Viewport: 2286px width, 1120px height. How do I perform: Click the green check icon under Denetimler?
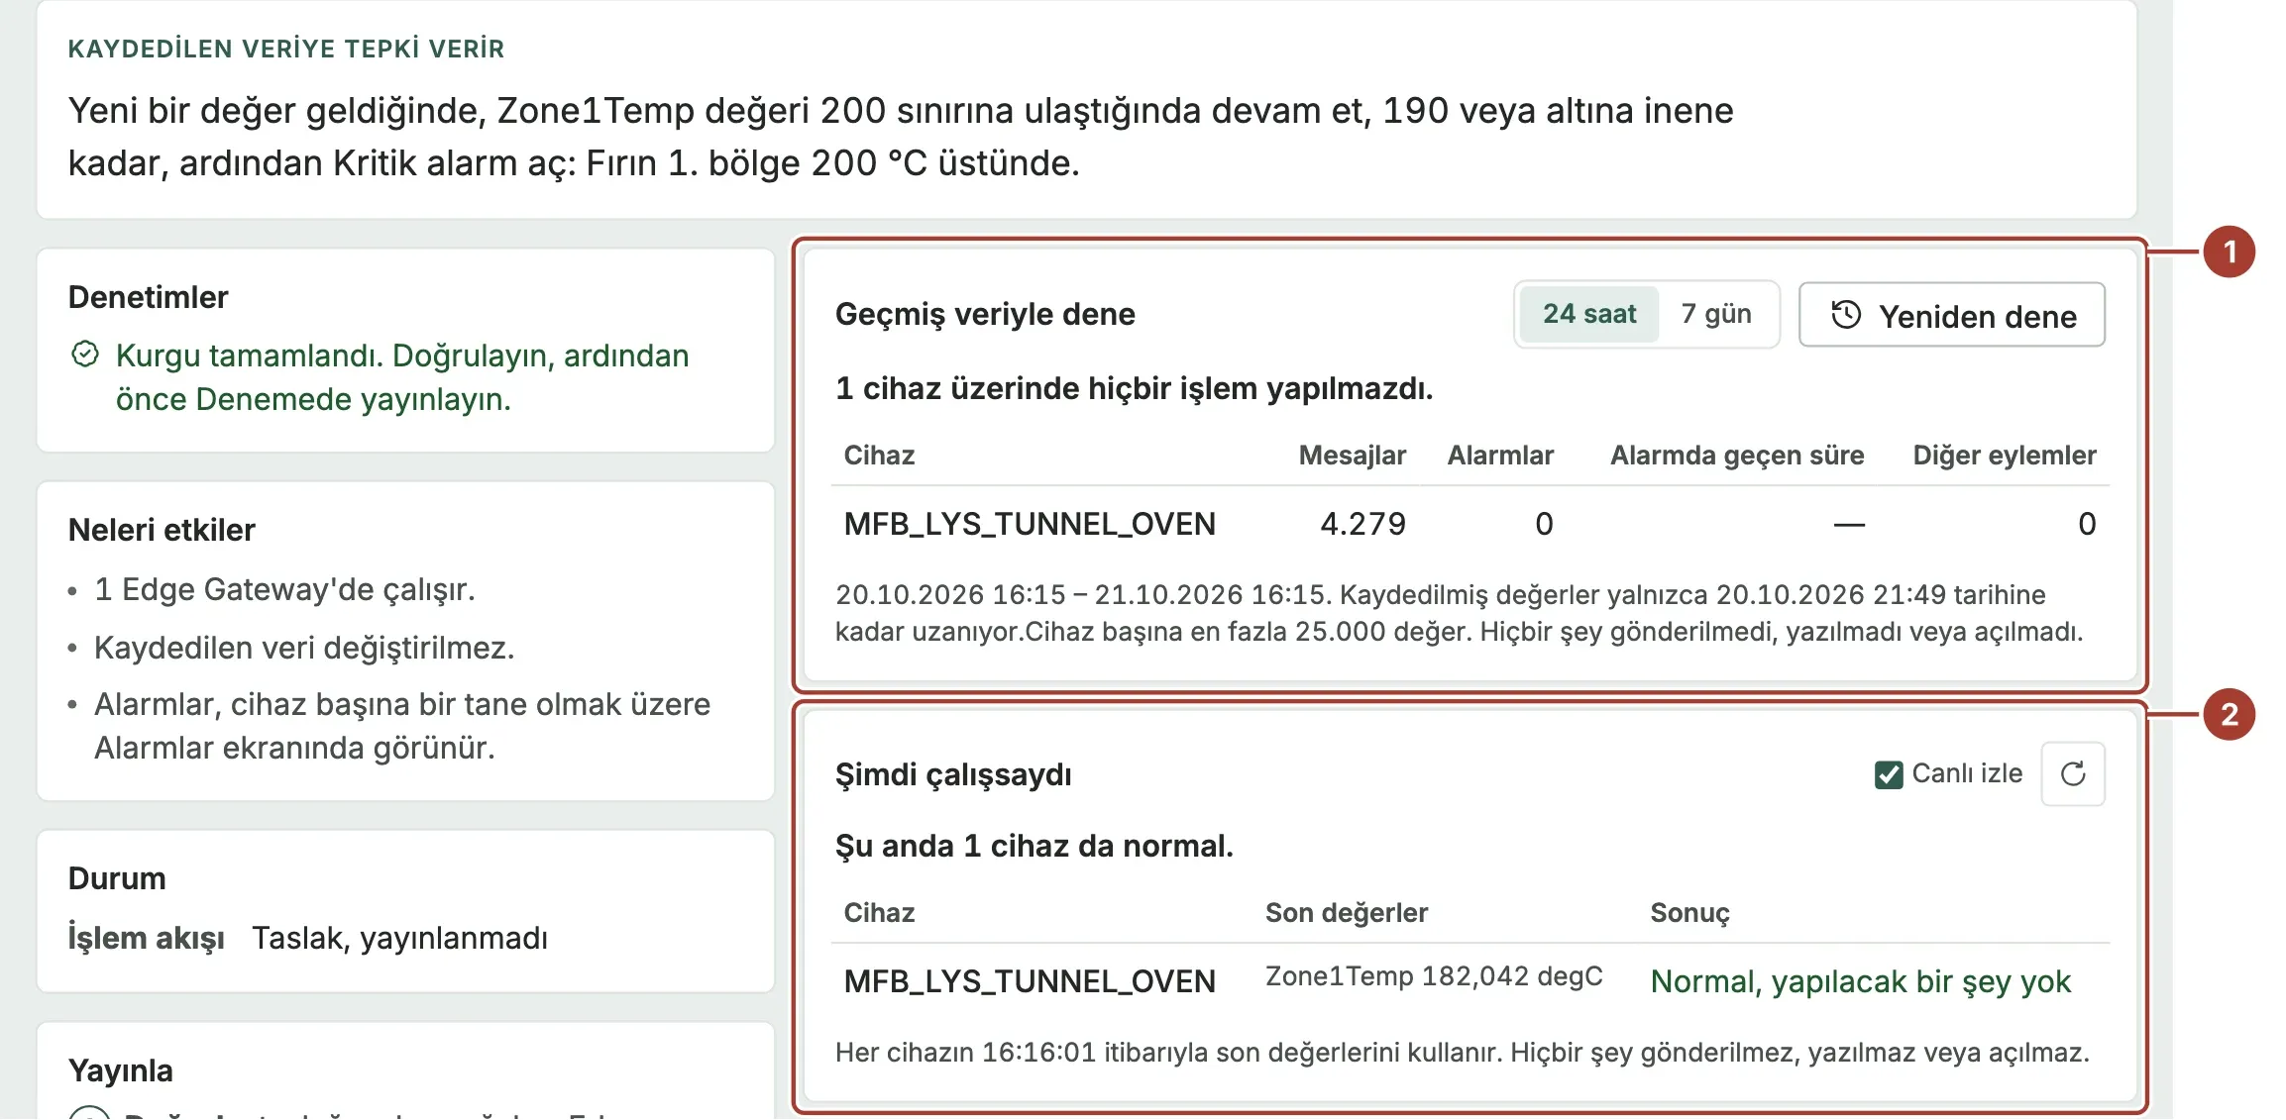click(85, 355)
